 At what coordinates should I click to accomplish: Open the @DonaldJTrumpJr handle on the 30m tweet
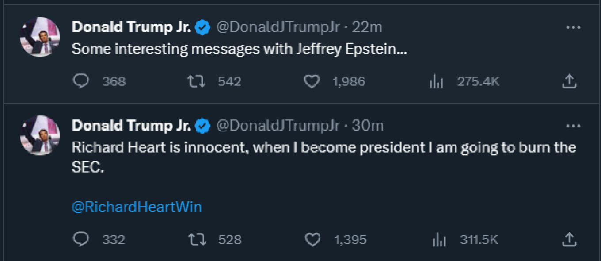pos(278,126)
